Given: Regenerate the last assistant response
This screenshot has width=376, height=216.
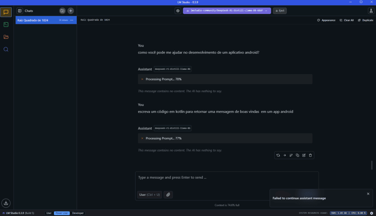Looking at the screenshot, I should 278,155.
